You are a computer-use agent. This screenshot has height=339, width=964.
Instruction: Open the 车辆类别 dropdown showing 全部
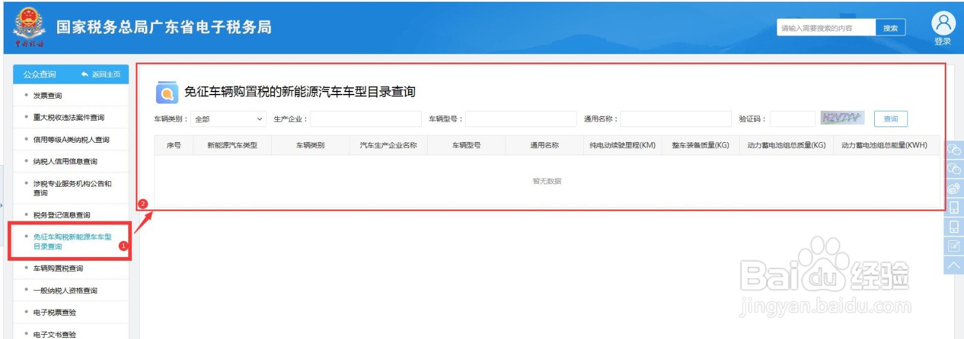228,119
